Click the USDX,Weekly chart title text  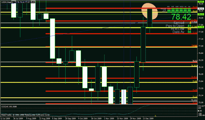8,2
